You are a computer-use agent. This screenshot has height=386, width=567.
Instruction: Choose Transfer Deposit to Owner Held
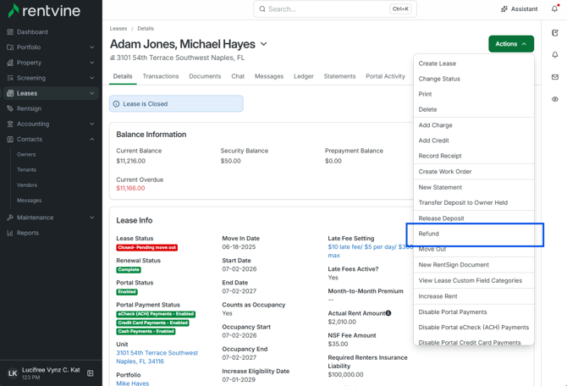click(x=474, y=202)
